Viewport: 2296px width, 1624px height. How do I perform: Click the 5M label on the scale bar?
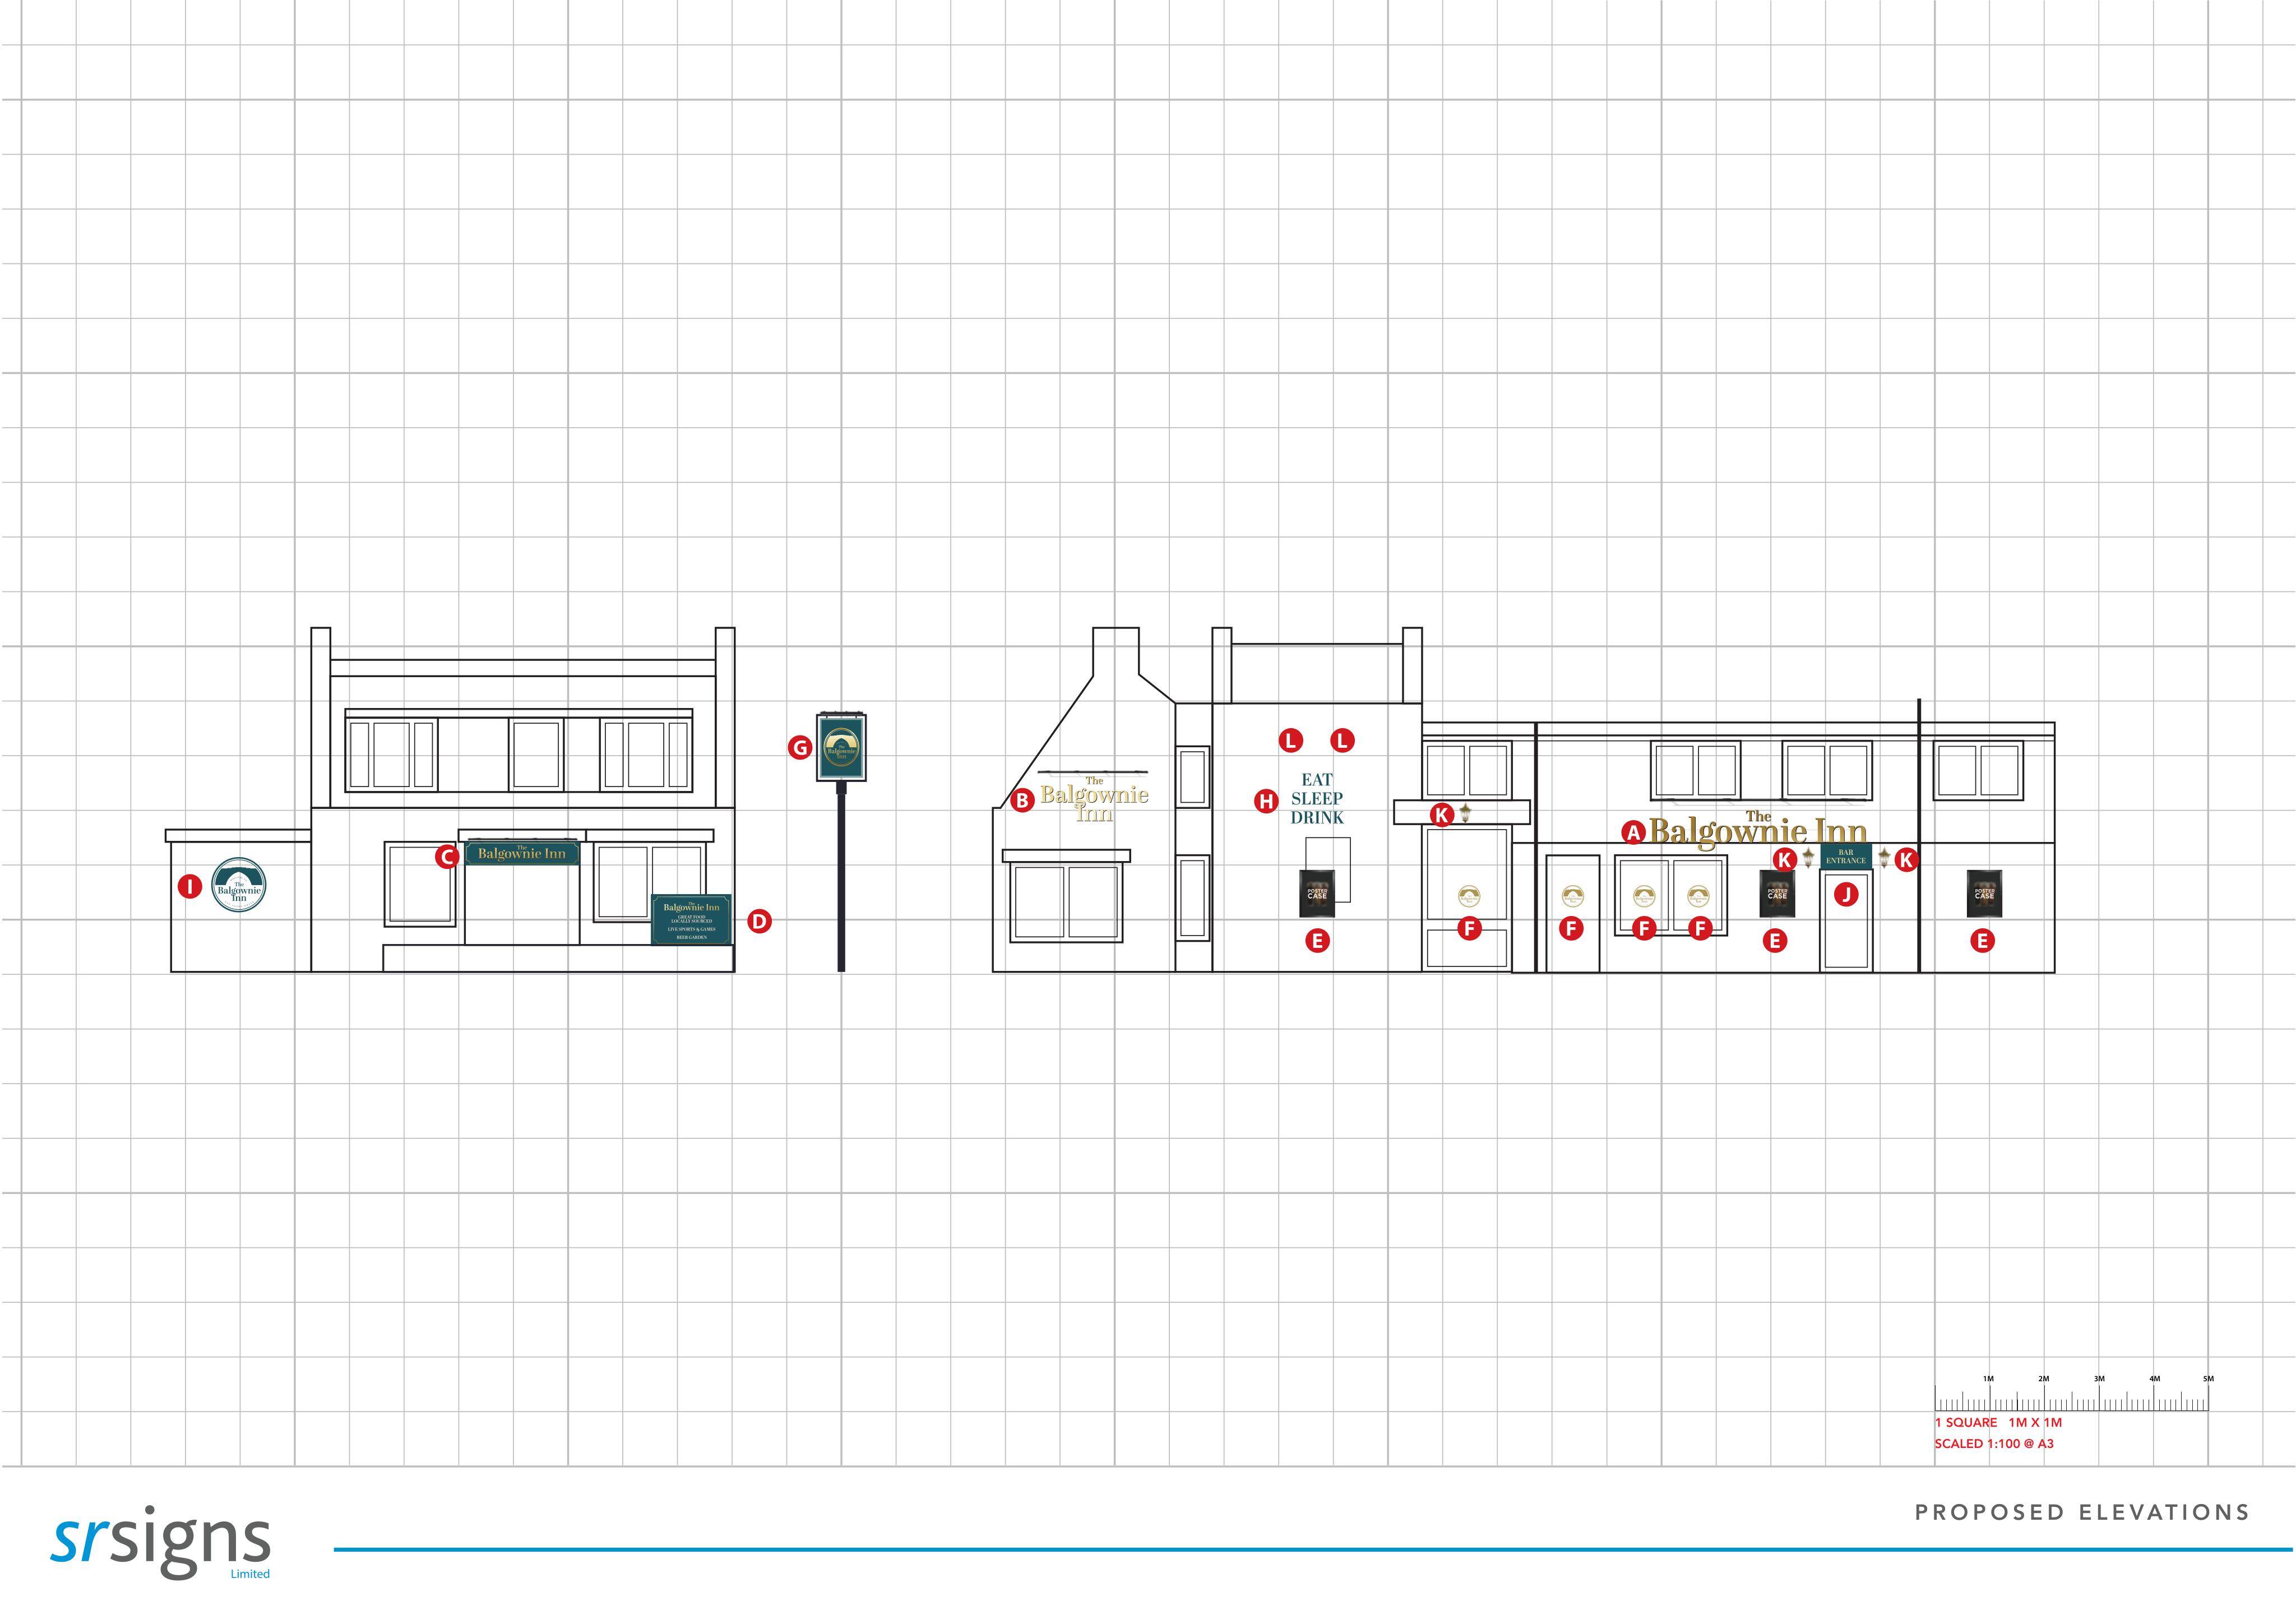2208,1379
